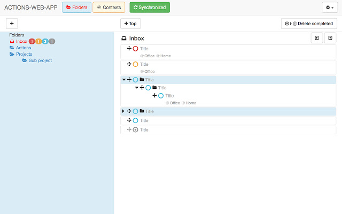Click the Title text of the orange-circle task
Viewport: 342px width, 214px height.
tap(144, 64)
